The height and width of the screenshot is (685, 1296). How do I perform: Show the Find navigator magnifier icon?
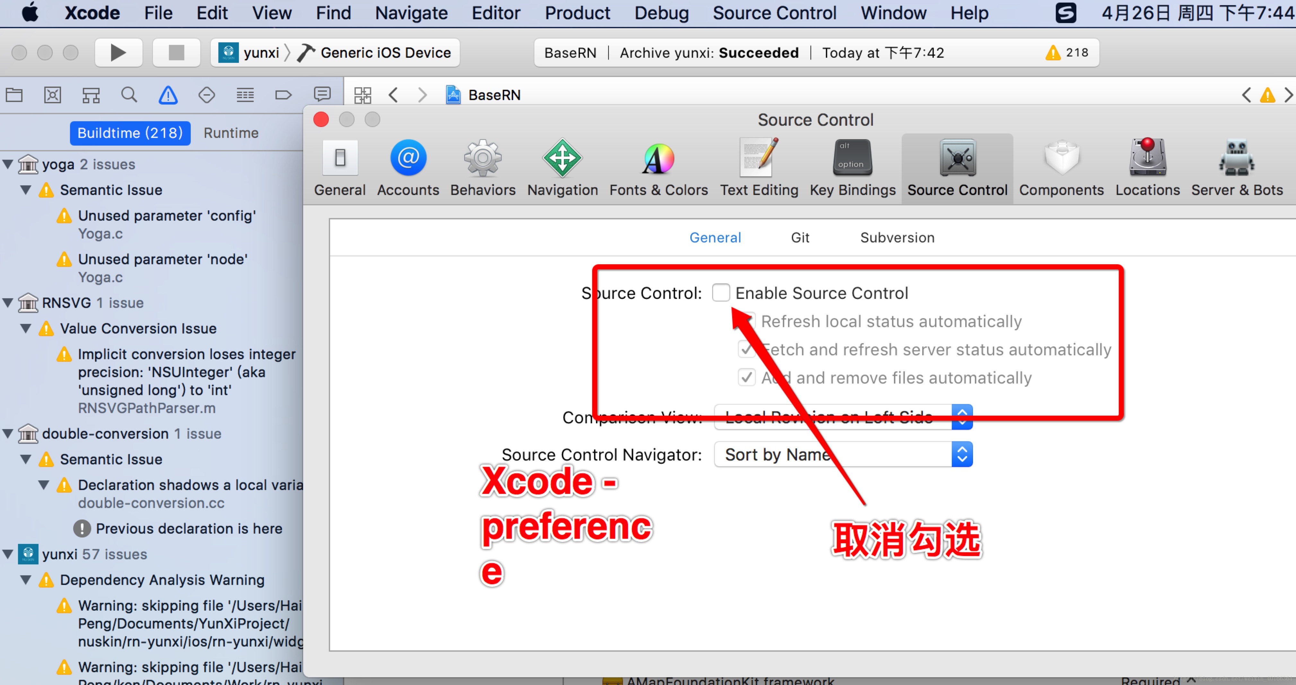coord(129,95)
